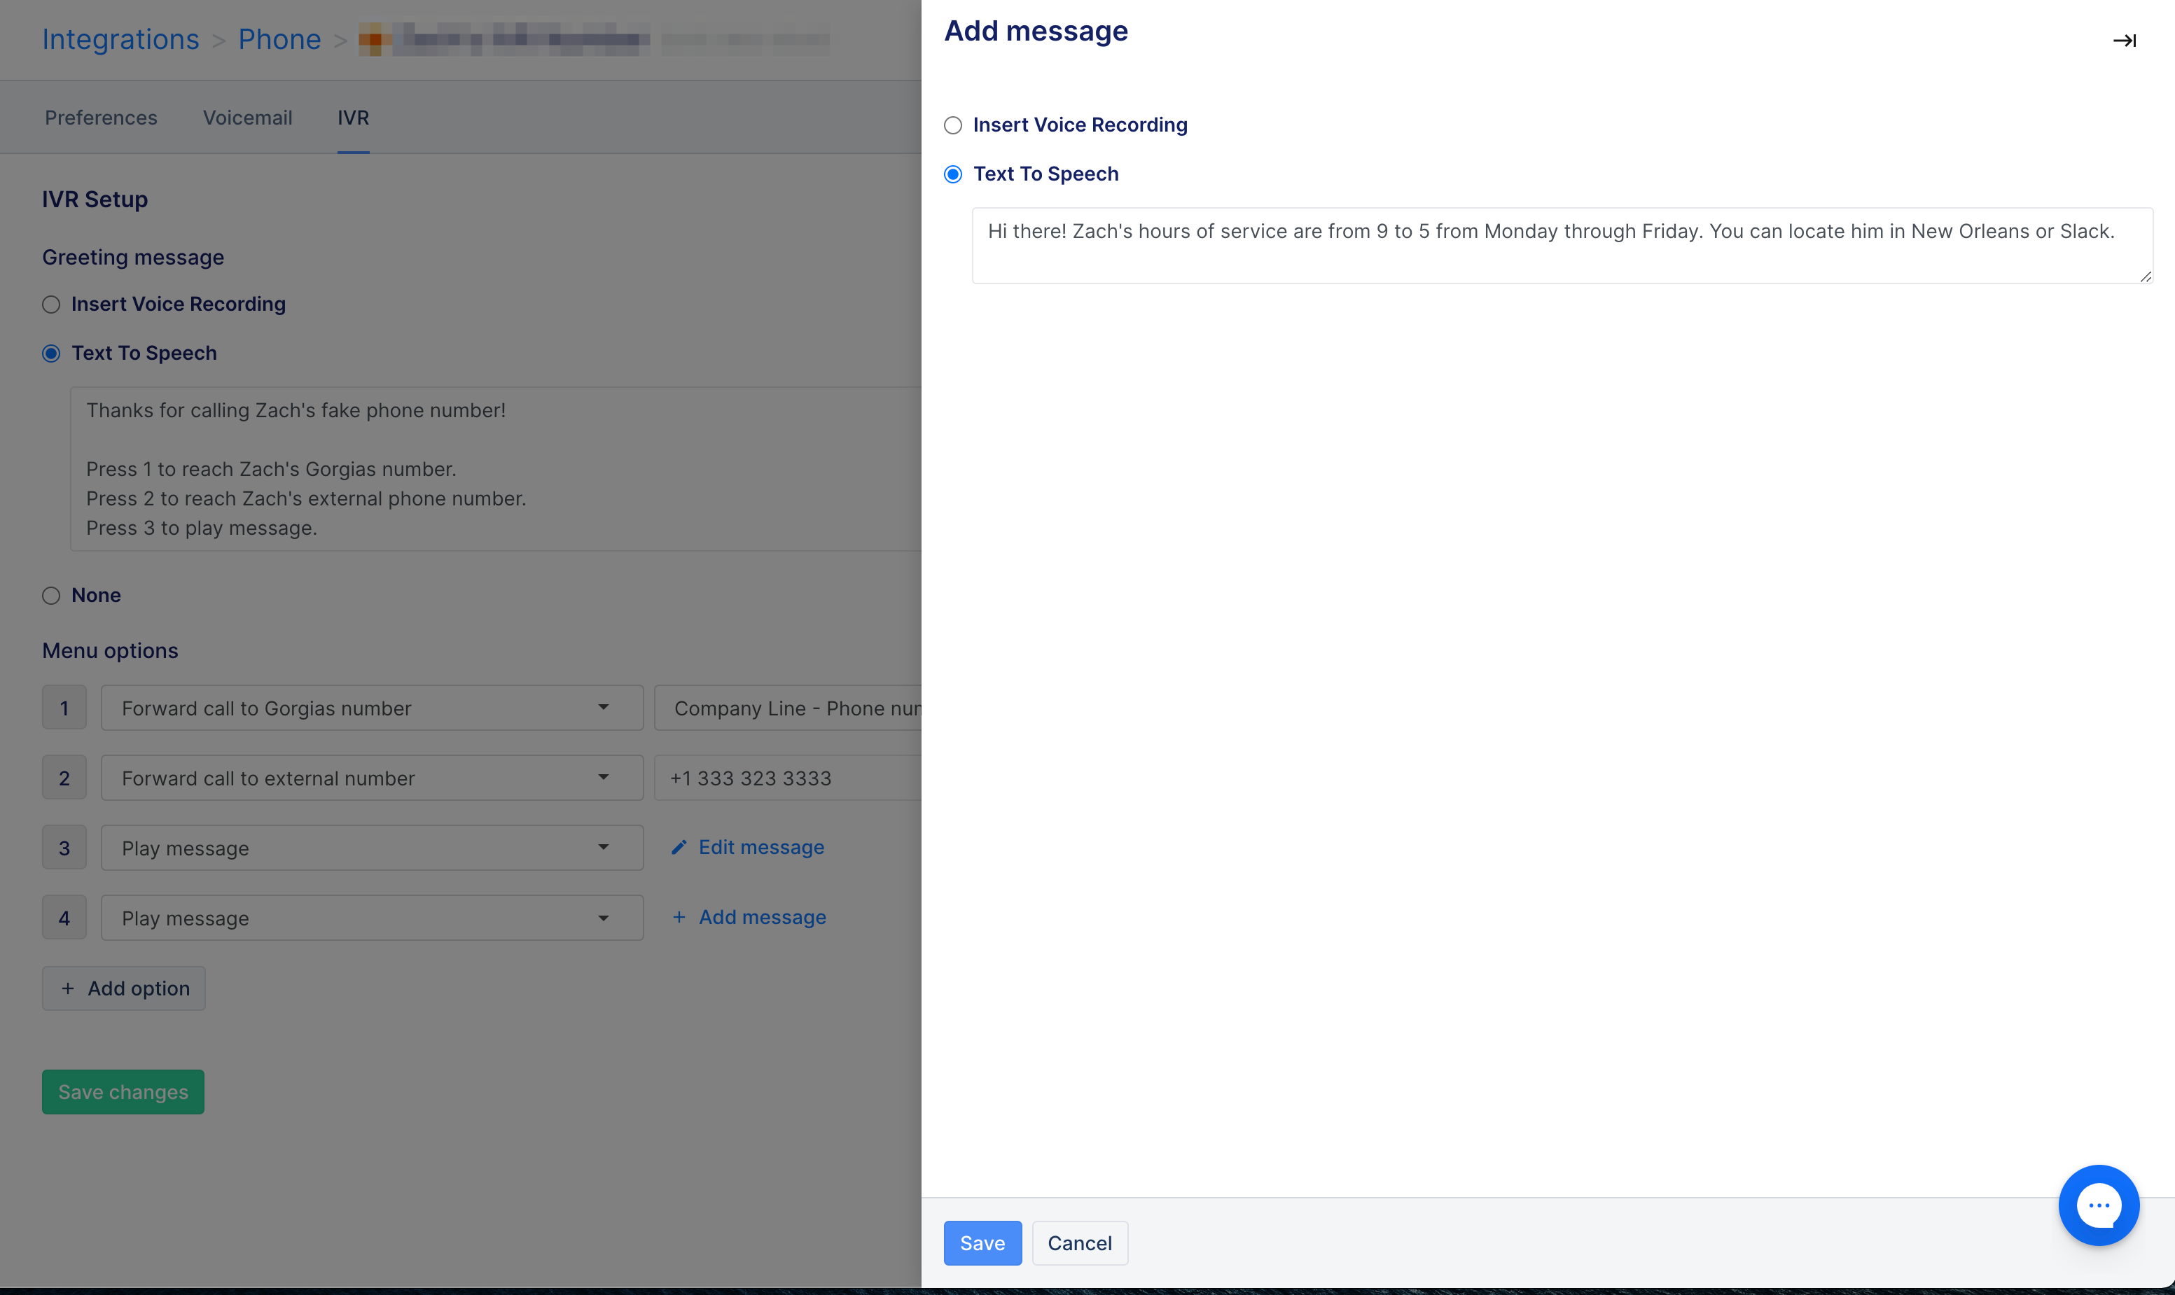Click the IVR Setup heading
The height and width of the screenshot is (1295, 2175).
(x=95, y=199)
